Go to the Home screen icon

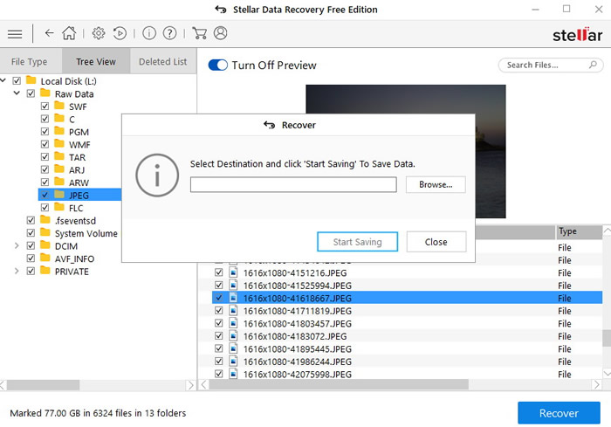pos(68,34)
